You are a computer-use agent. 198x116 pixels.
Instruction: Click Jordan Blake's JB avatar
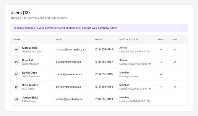pos(17,99)
